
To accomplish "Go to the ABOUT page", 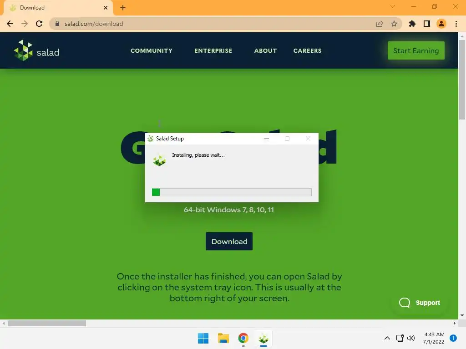I will pyautogui.click(x=265, y=51).
